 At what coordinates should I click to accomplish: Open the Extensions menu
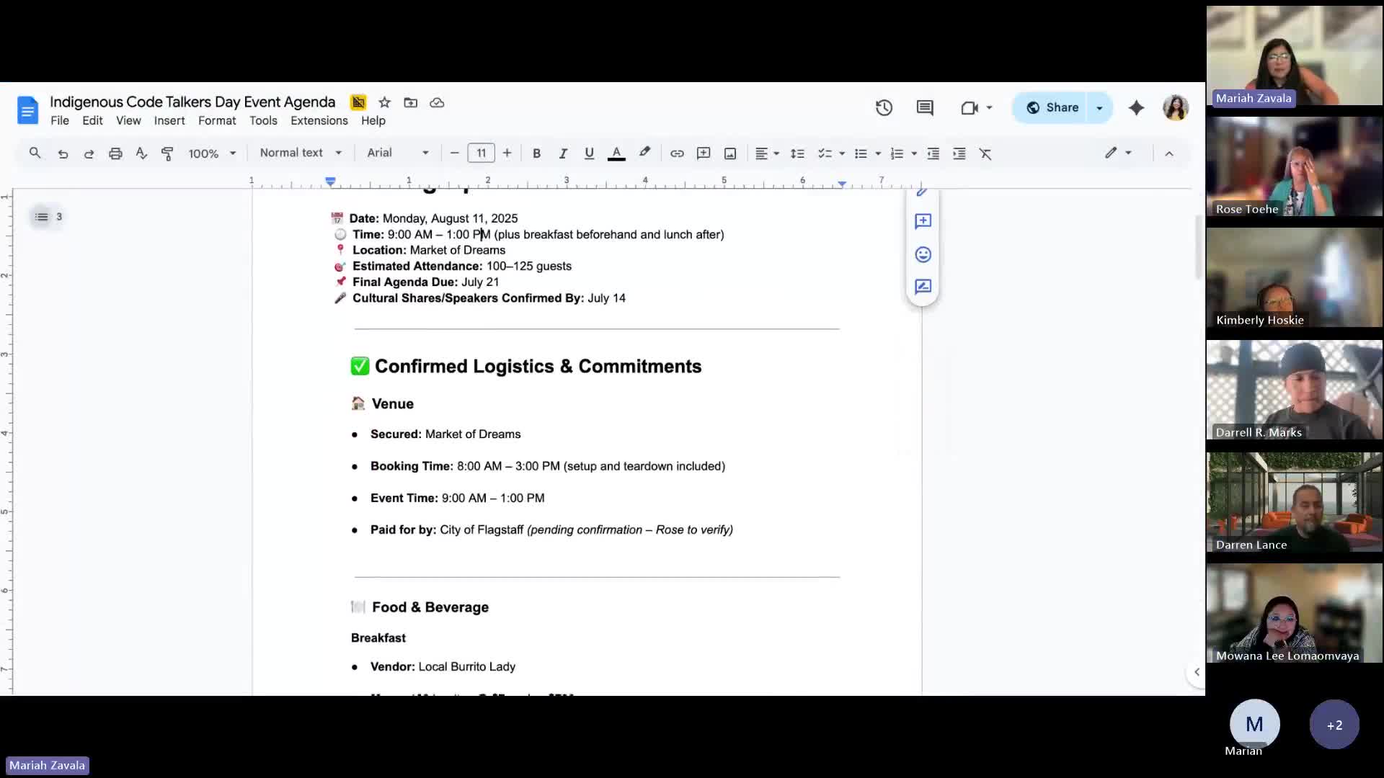coord(319,120)
